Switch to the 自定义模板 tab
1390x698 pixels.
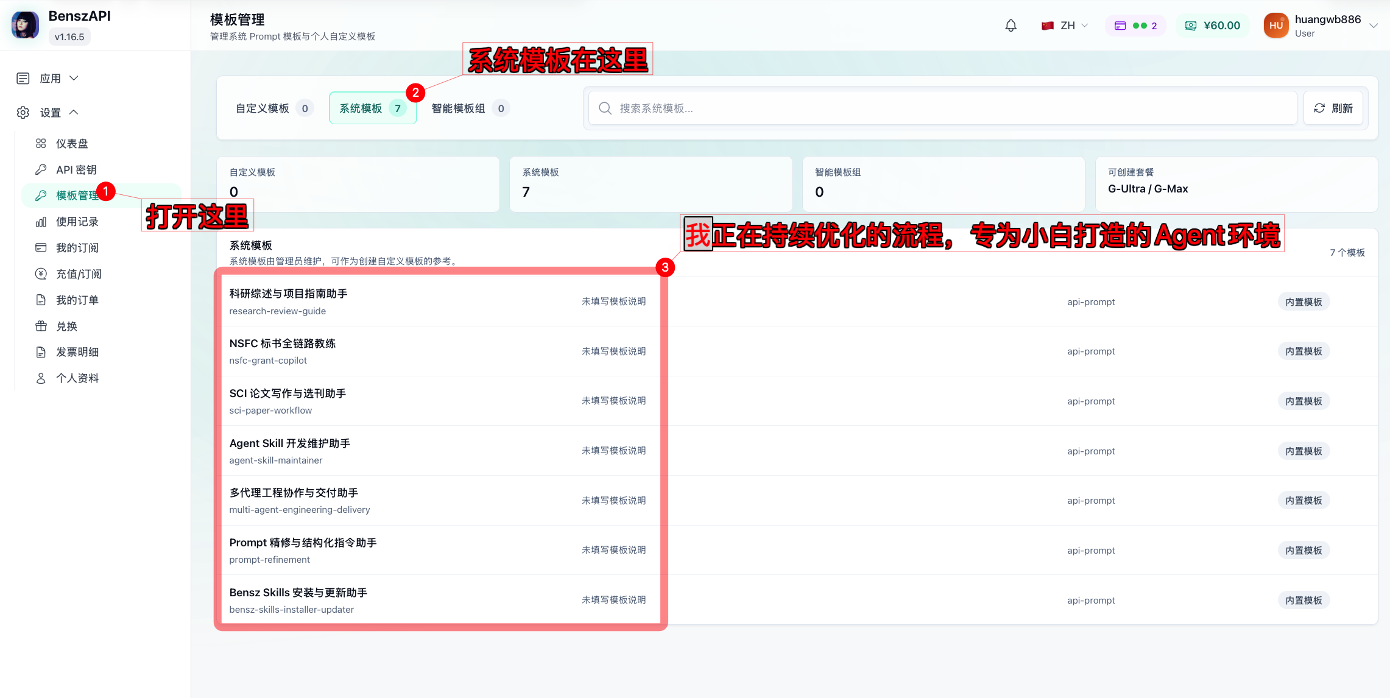tap(275, 108)
